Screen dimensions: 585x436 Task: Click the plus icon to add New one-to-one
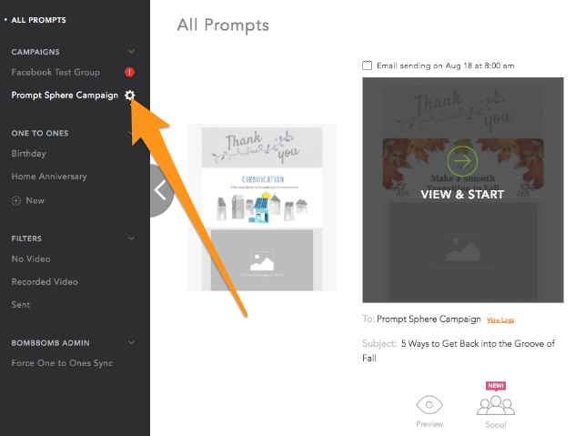(x=16, y=201)
